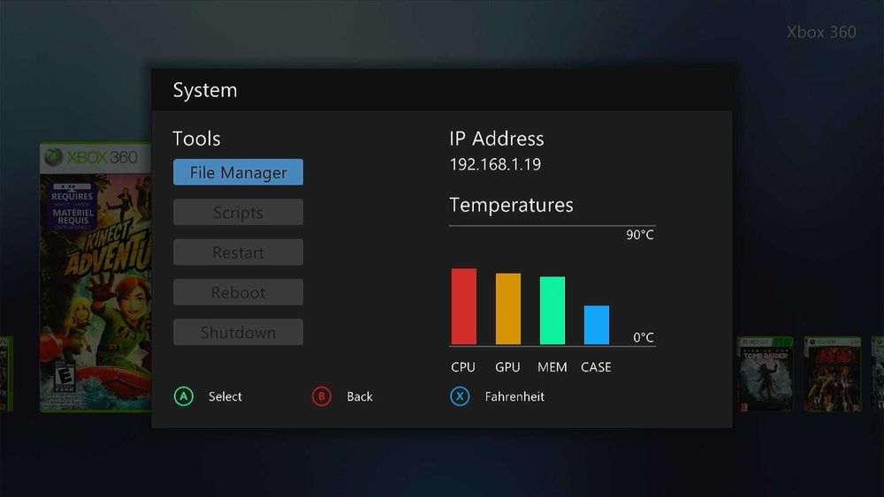This screenshot has height=497, width=884.
Task: Select the Reboot button
Action: [x=238, y=292]
